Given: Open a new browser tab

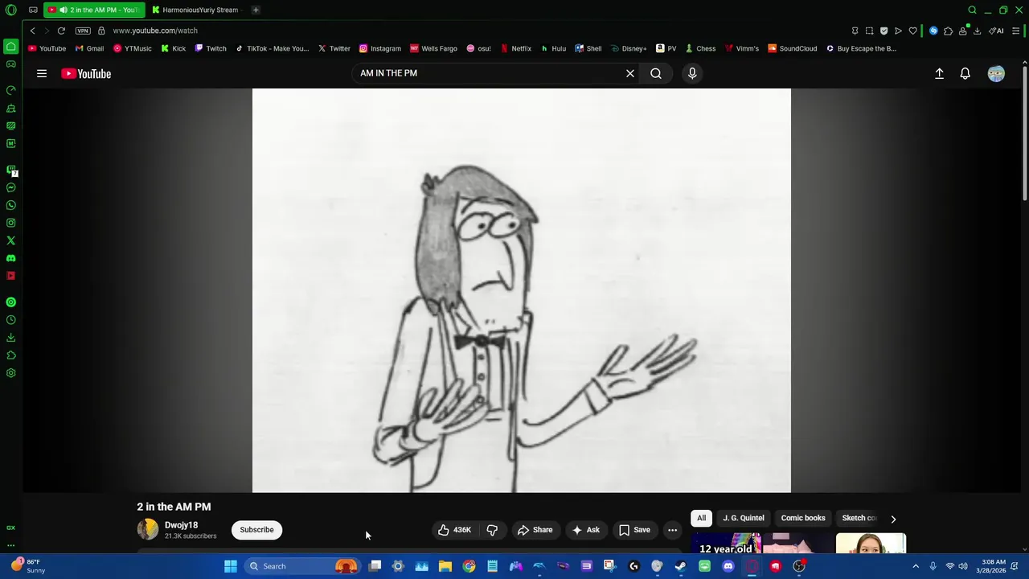Looking at the screenshot, I should pyautogui.click(x=256, y=10).
